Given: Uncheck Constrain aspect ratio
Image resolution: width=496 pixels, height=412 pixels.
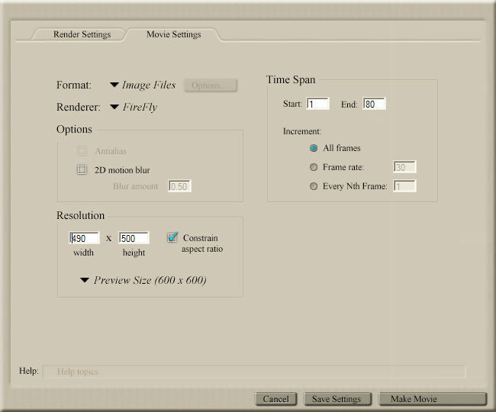Looking at the screenshot, I should pos(172,238).
